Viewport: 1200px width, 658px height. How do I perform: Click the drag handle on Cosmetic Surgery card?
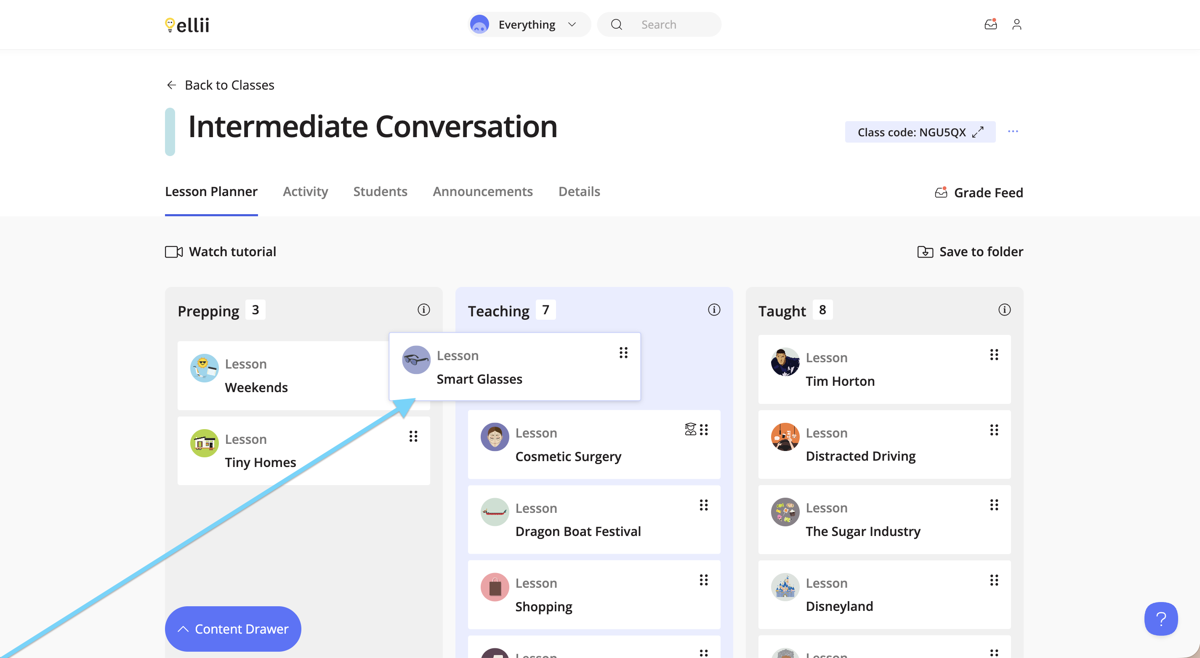[x=704, y=430]
